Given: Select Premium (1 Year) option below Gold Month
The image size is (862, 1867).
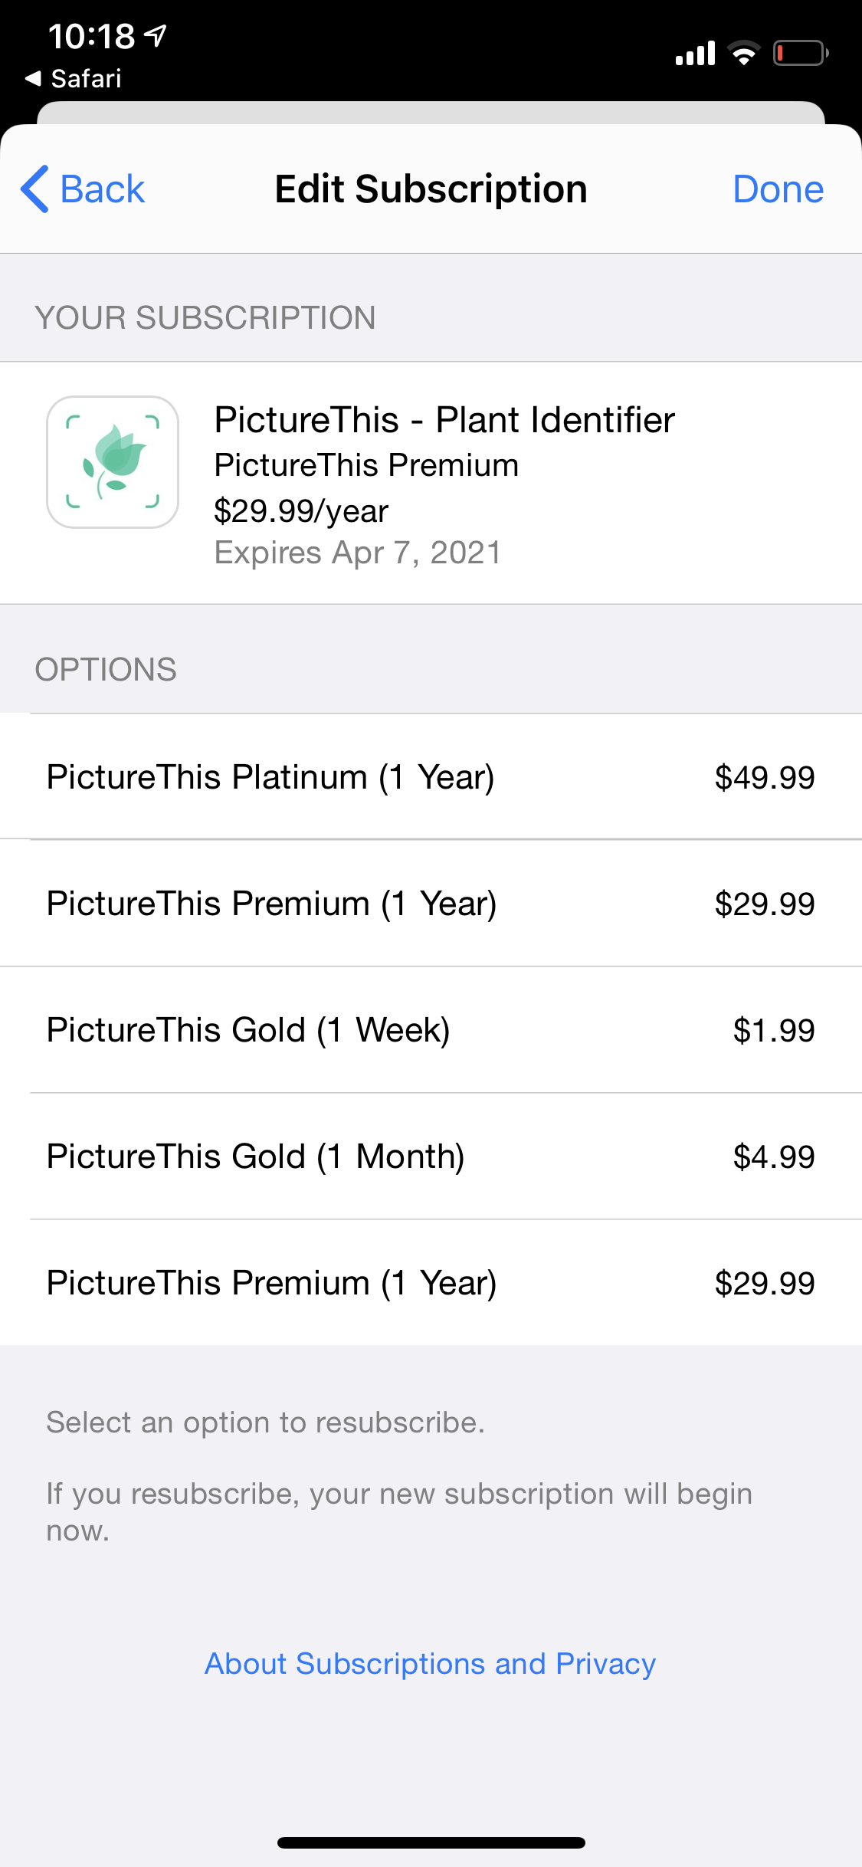Looking at the screenshot, I should [271, 1283].
